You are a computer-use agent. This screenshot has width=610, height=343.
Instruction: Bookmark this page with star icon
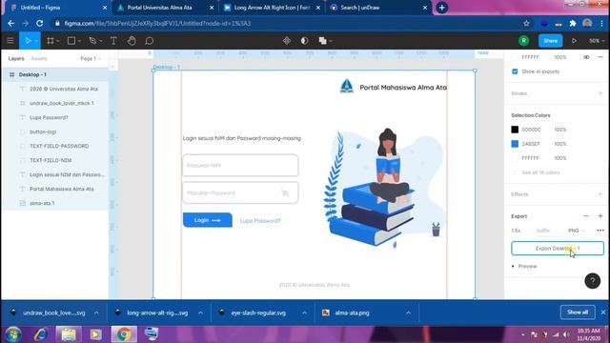(526, 23)
